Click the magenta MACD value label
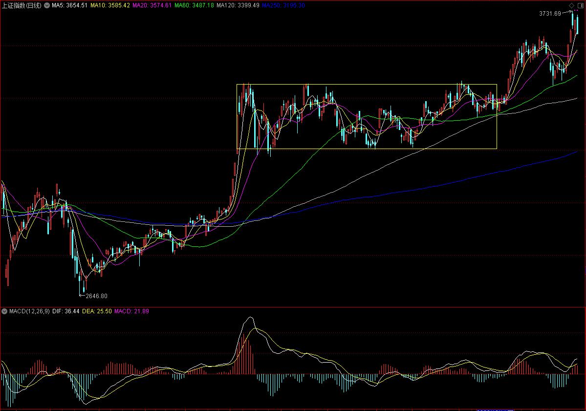 (x=131, y=311)
